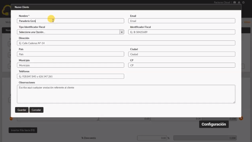
Task: Click the download icon in top bar
Action: coord(239,2)
